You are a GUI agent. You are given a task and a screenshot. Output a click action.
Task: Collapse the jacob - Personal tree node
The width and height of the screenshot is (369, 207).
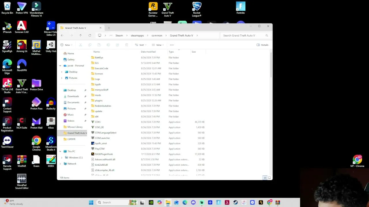point(60,66)
